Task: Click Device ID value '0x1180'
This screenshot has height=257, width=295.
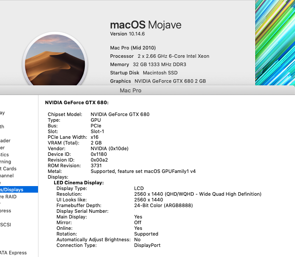Action: point(99,154)
